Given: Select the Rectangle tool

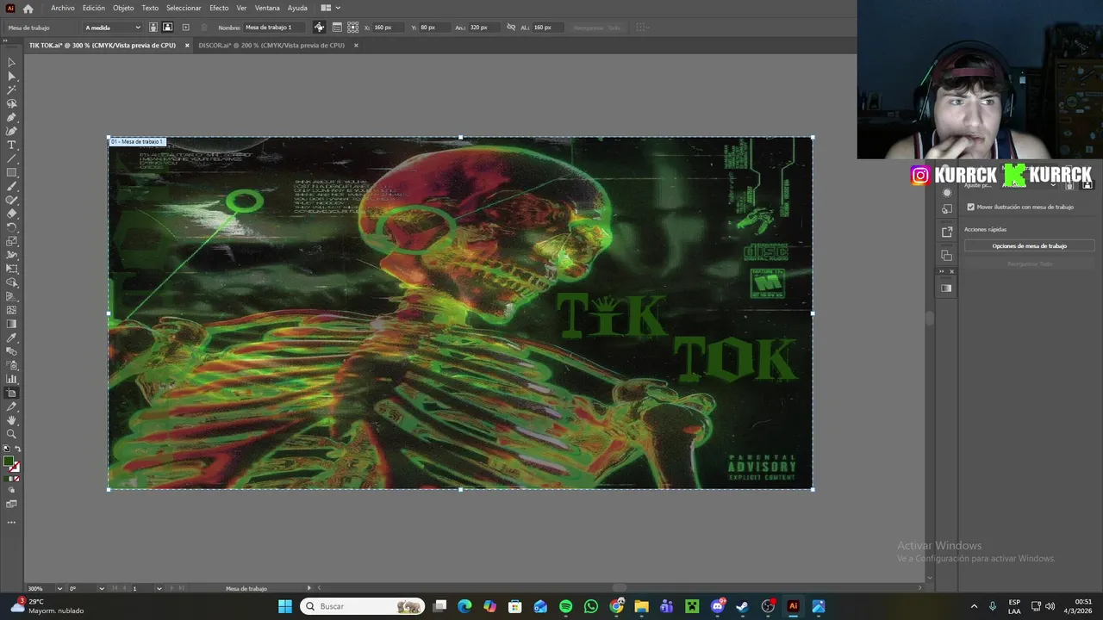Looking at the screenshot, I should (x=11, y=173).
